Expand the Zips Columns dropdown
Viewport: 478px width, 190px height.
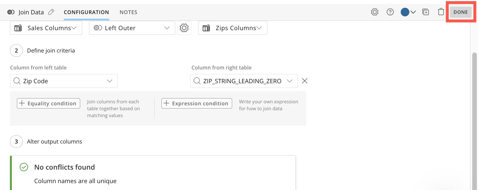[x=233, y=28]
